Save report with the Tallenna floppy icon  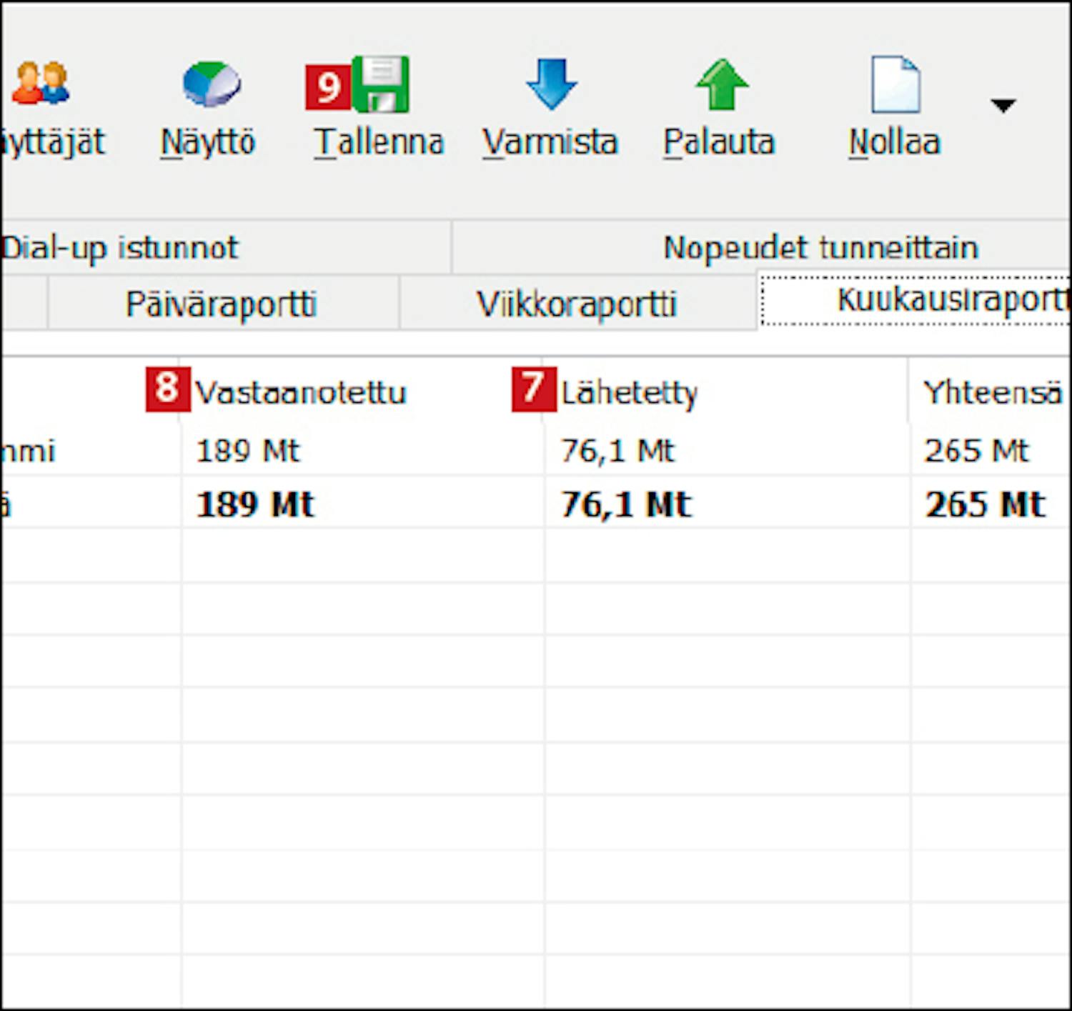(x=380, y=84)
